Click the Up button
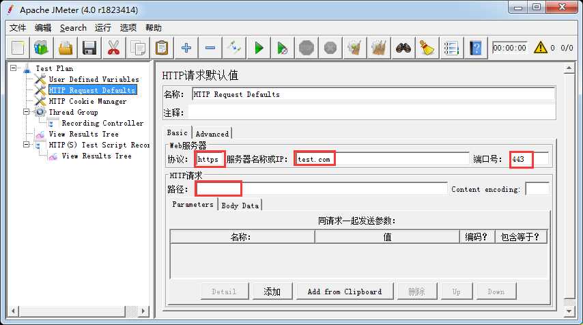Image resolution: width=583 pixels, height=325 pixels. [457, 292]
